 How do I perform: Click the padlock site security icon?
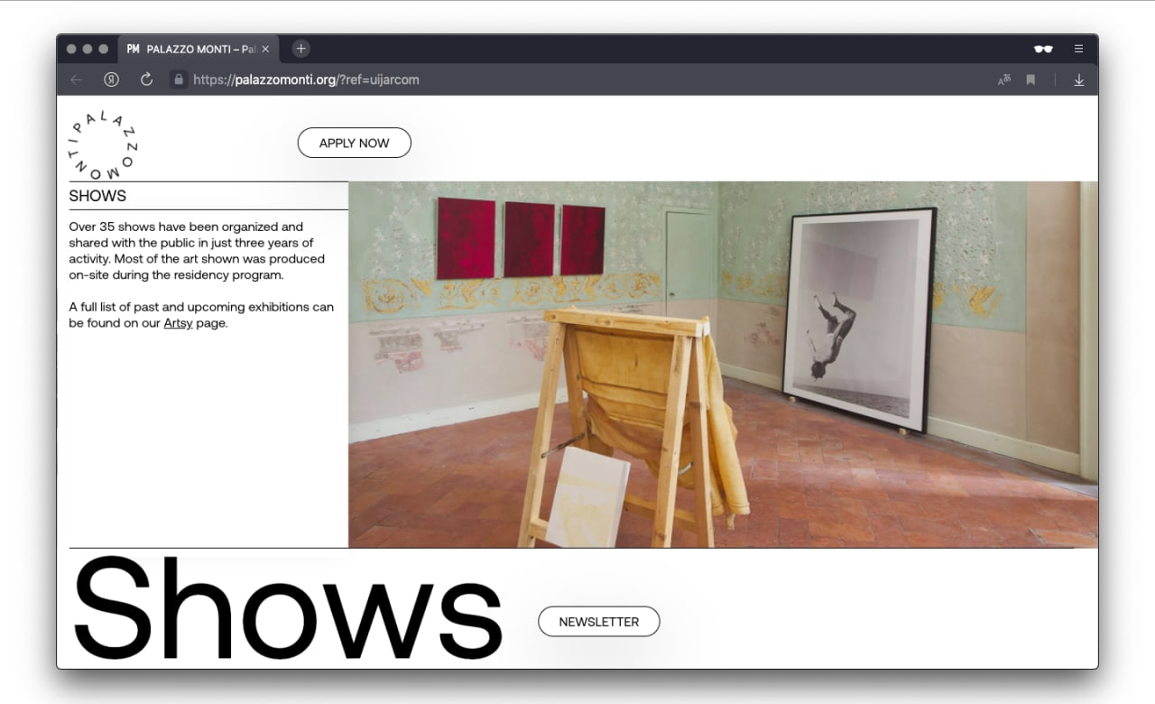[x=179, y=79]
